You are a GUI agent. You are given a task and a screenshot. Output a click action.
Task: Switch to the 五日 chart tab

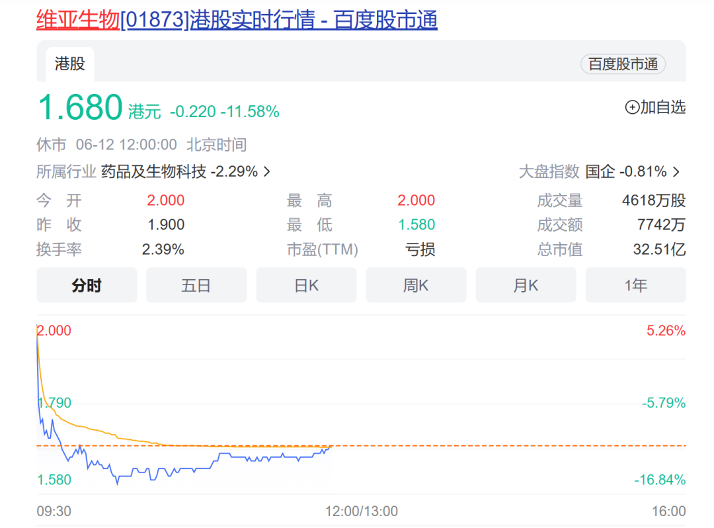(196, 285)
